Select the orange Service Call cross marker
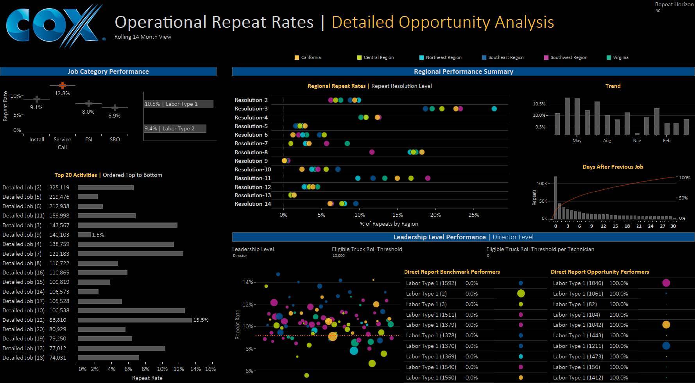695x383 pixels. 62,85
